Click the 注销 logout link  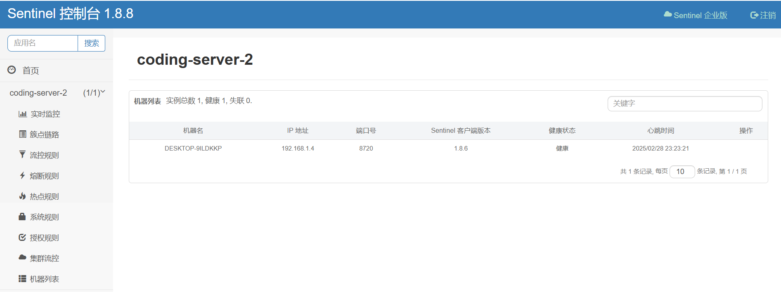[768, 15]
